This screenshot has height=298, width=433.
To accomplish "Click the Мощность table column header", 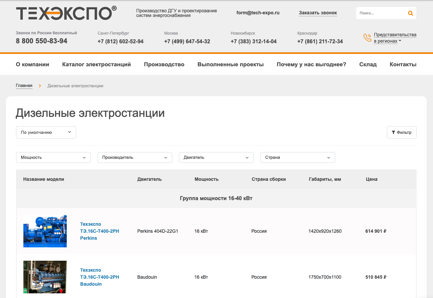I will (207, 179).
